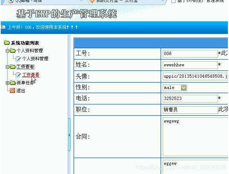The height and width of the screenshot is (174, 229).
Task: Click the red power icon beside 退出
Action: click(12, 90)
